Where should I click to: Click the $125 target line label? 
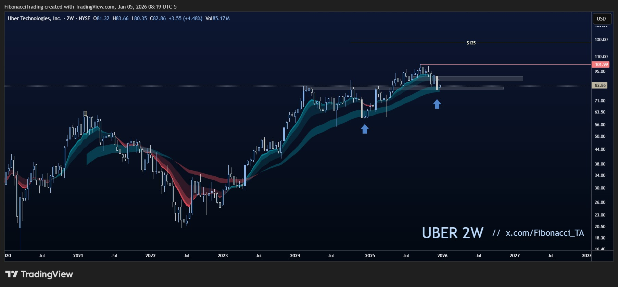click(471, 43)
